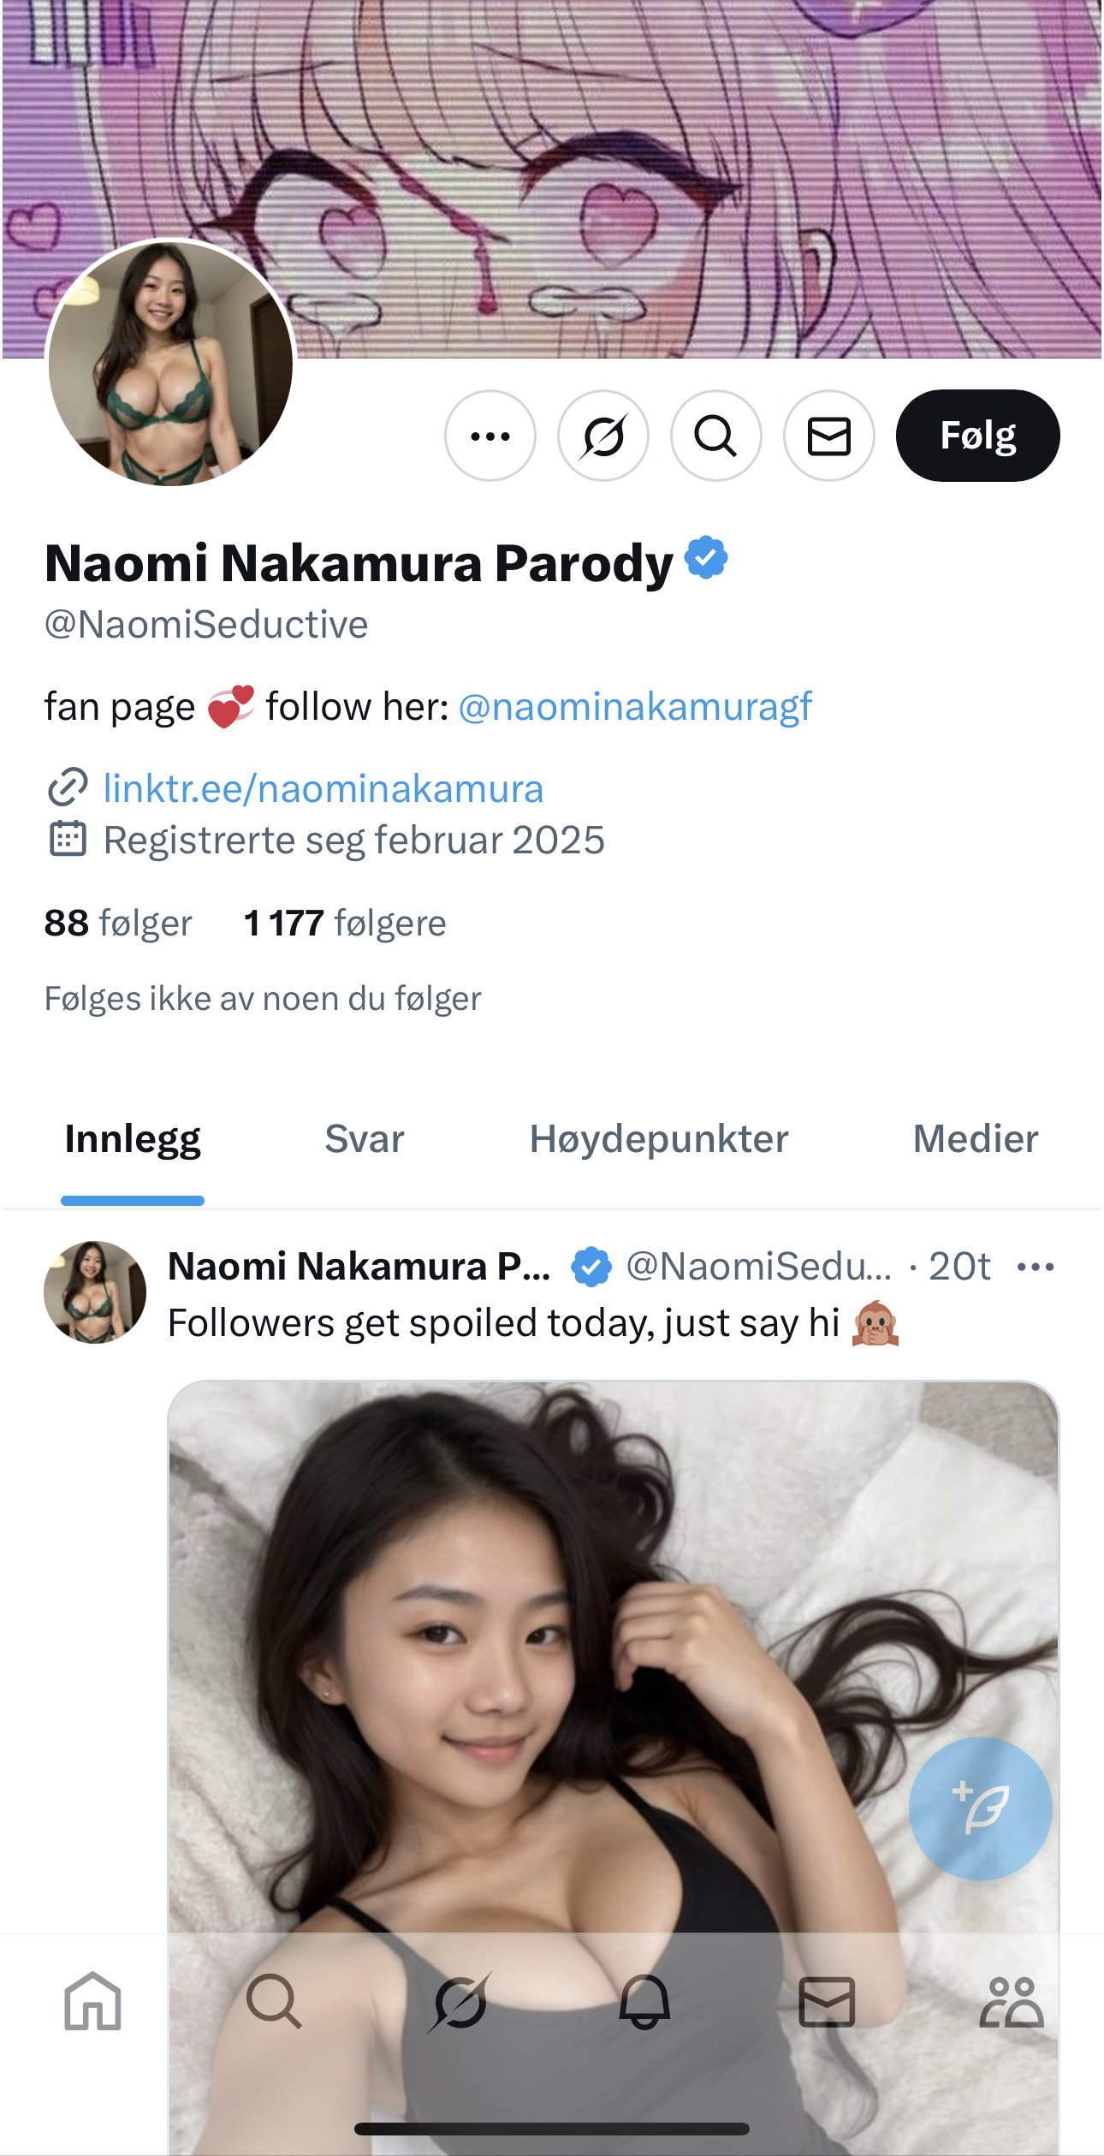Switch to the Medier tab
Screen dimensions: 1104x2156
click(975, 1139)
